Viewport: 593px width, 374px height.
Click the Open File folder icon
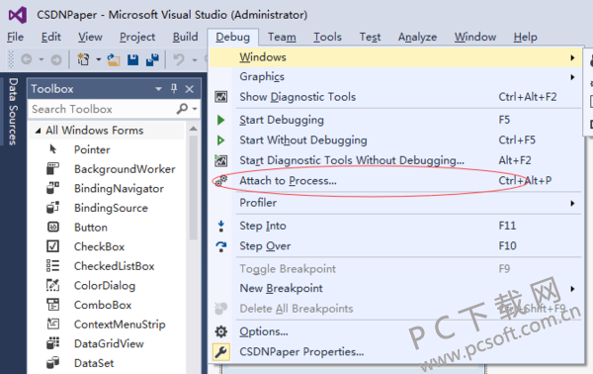coord(114,59)
